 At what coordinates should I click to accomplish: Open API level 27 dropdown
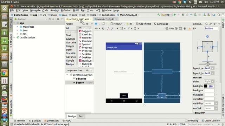(130, 24)
